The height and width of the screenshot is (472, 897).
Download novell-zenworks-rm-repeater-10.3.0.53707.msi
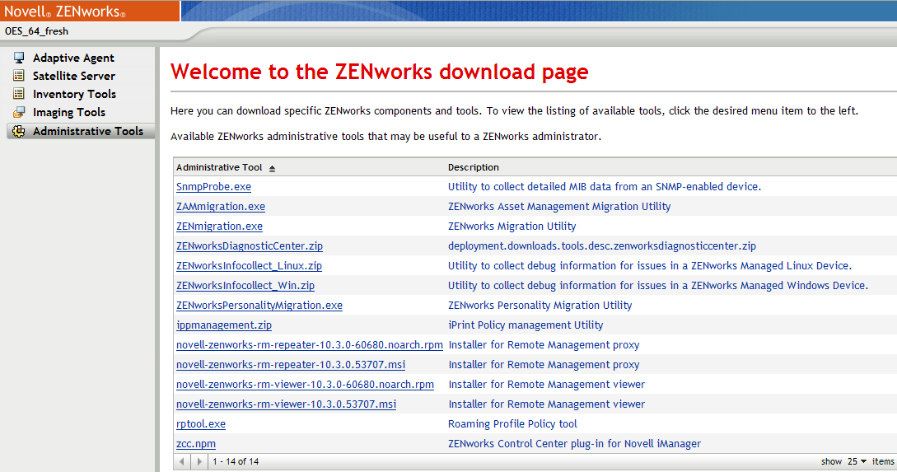(291, 364)
